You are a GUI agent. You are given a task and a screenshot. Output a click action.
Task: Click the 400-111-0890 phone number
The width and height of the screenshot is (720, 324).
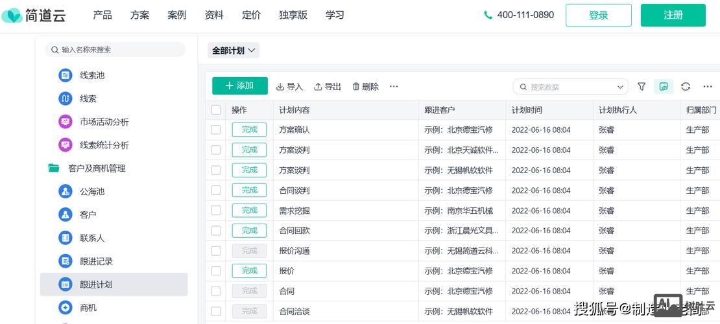(x=525, y=15)
